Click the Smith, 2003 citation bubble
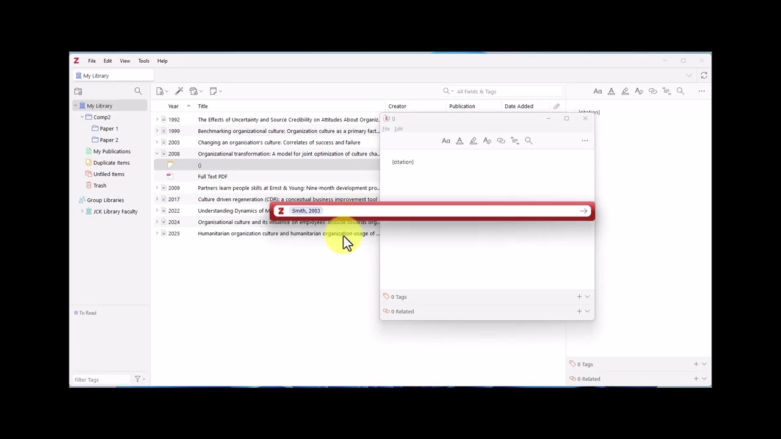The width and height of the screenshot is (781, 439). click(306, 211)
